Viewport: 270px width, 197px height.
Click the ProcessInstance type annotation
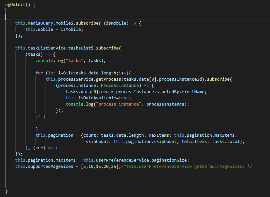tap(120, 86)
